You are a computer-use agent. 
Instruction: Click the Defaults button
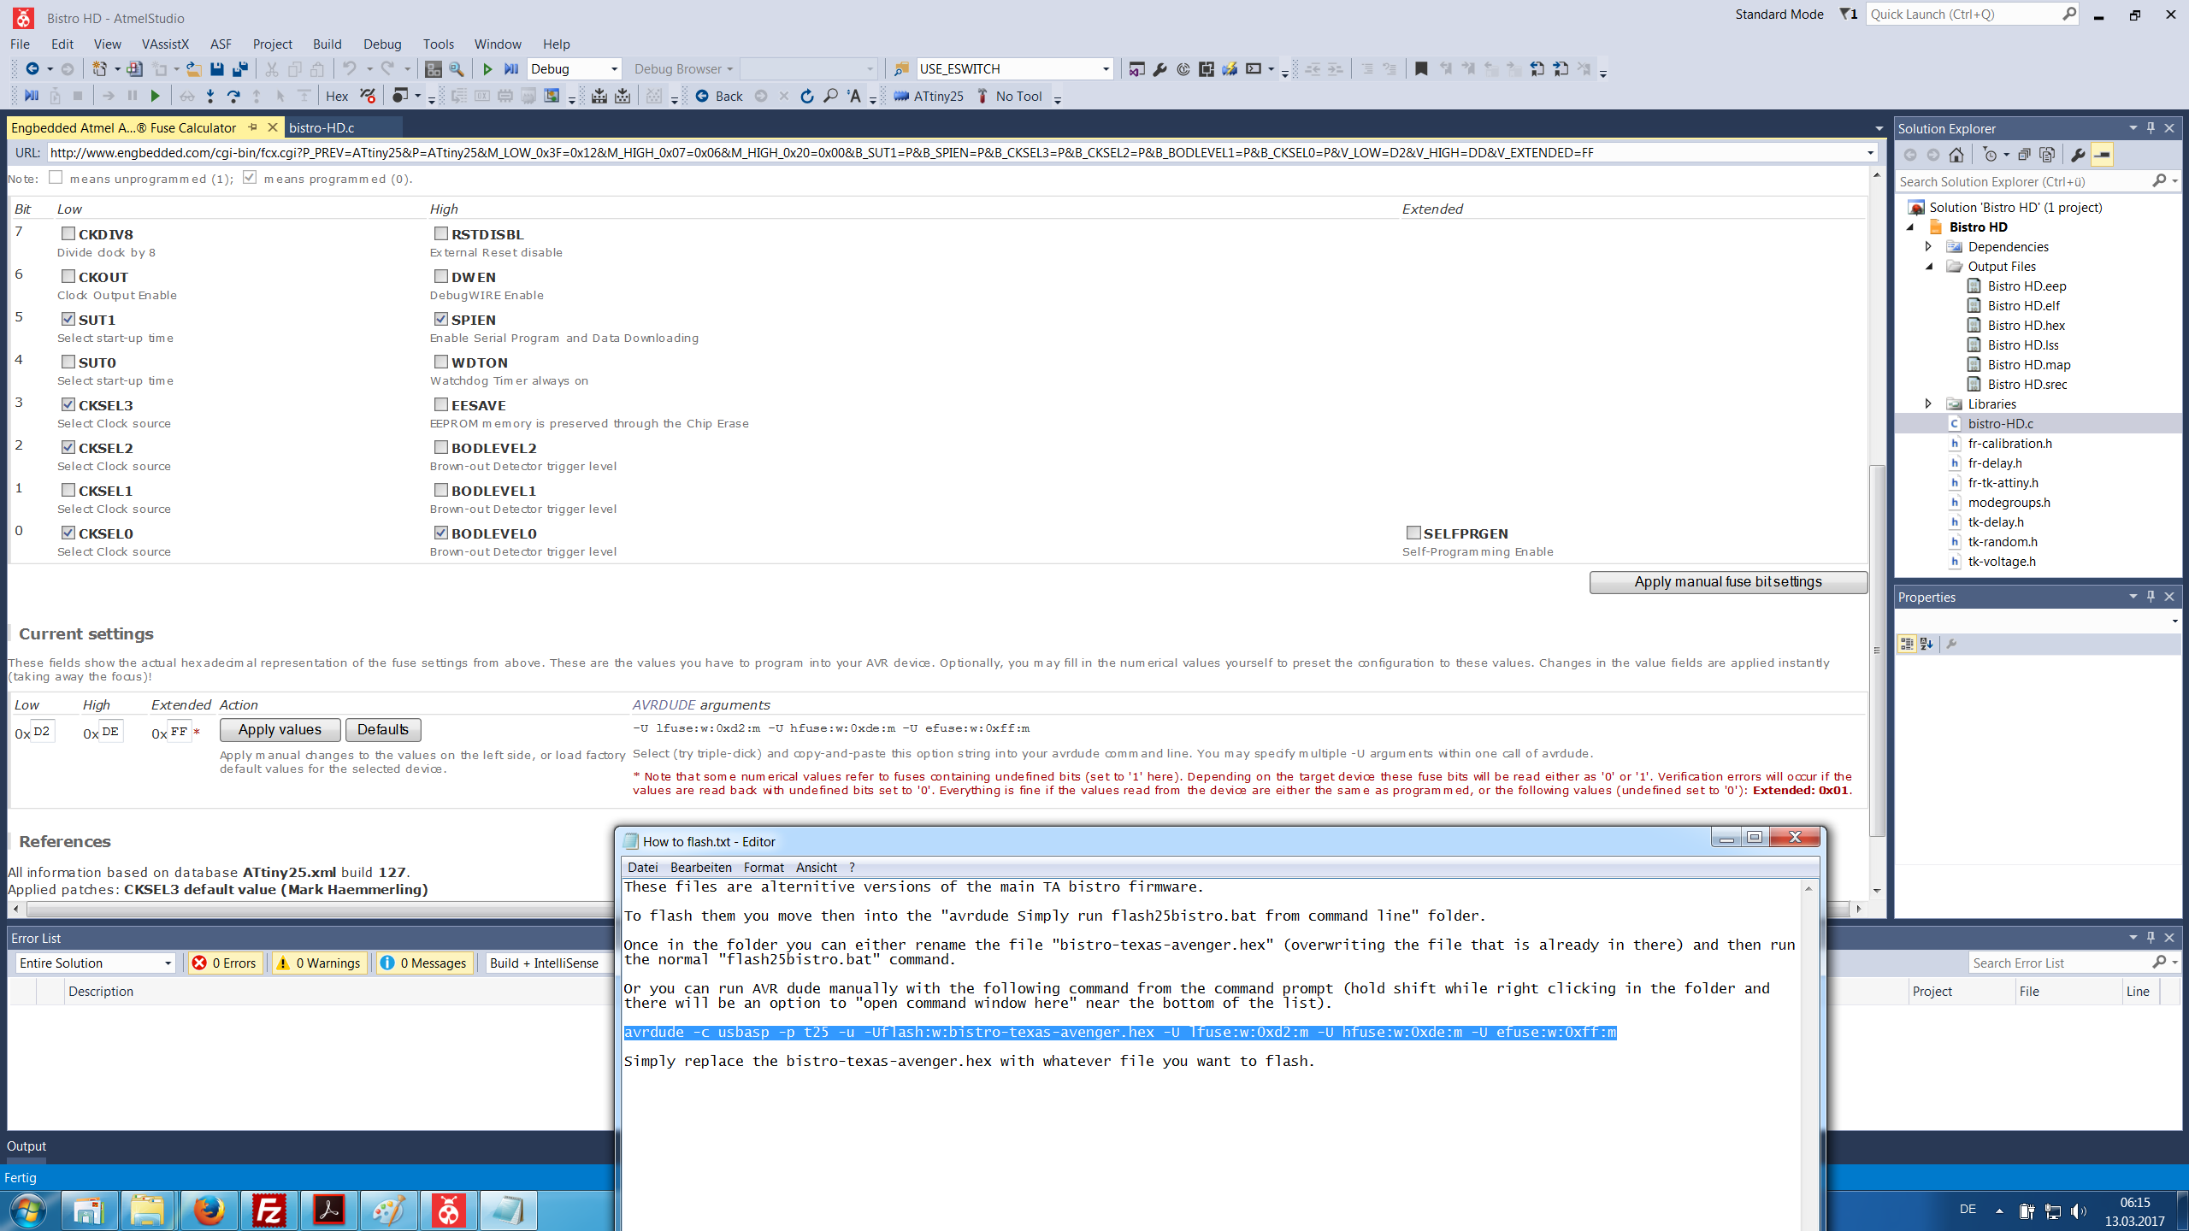pos(382,730)
